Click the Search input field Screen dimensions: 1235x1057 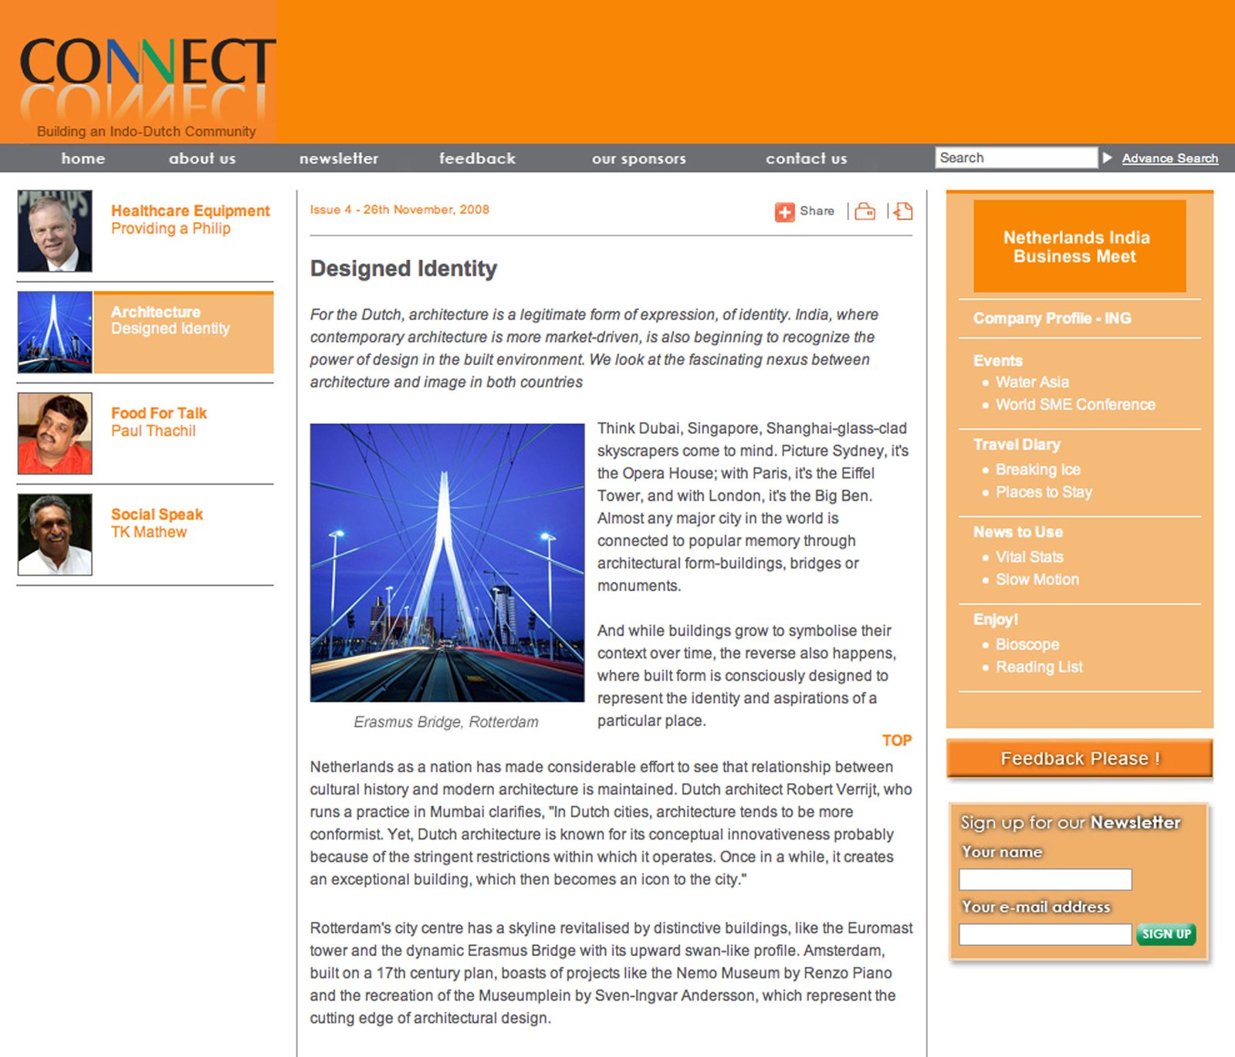1016,157
